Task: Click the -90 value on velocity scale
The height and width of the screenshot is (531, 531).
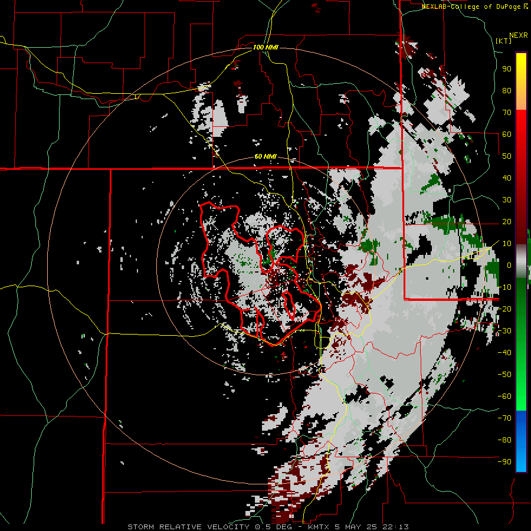Action: [x=504, y=461]
